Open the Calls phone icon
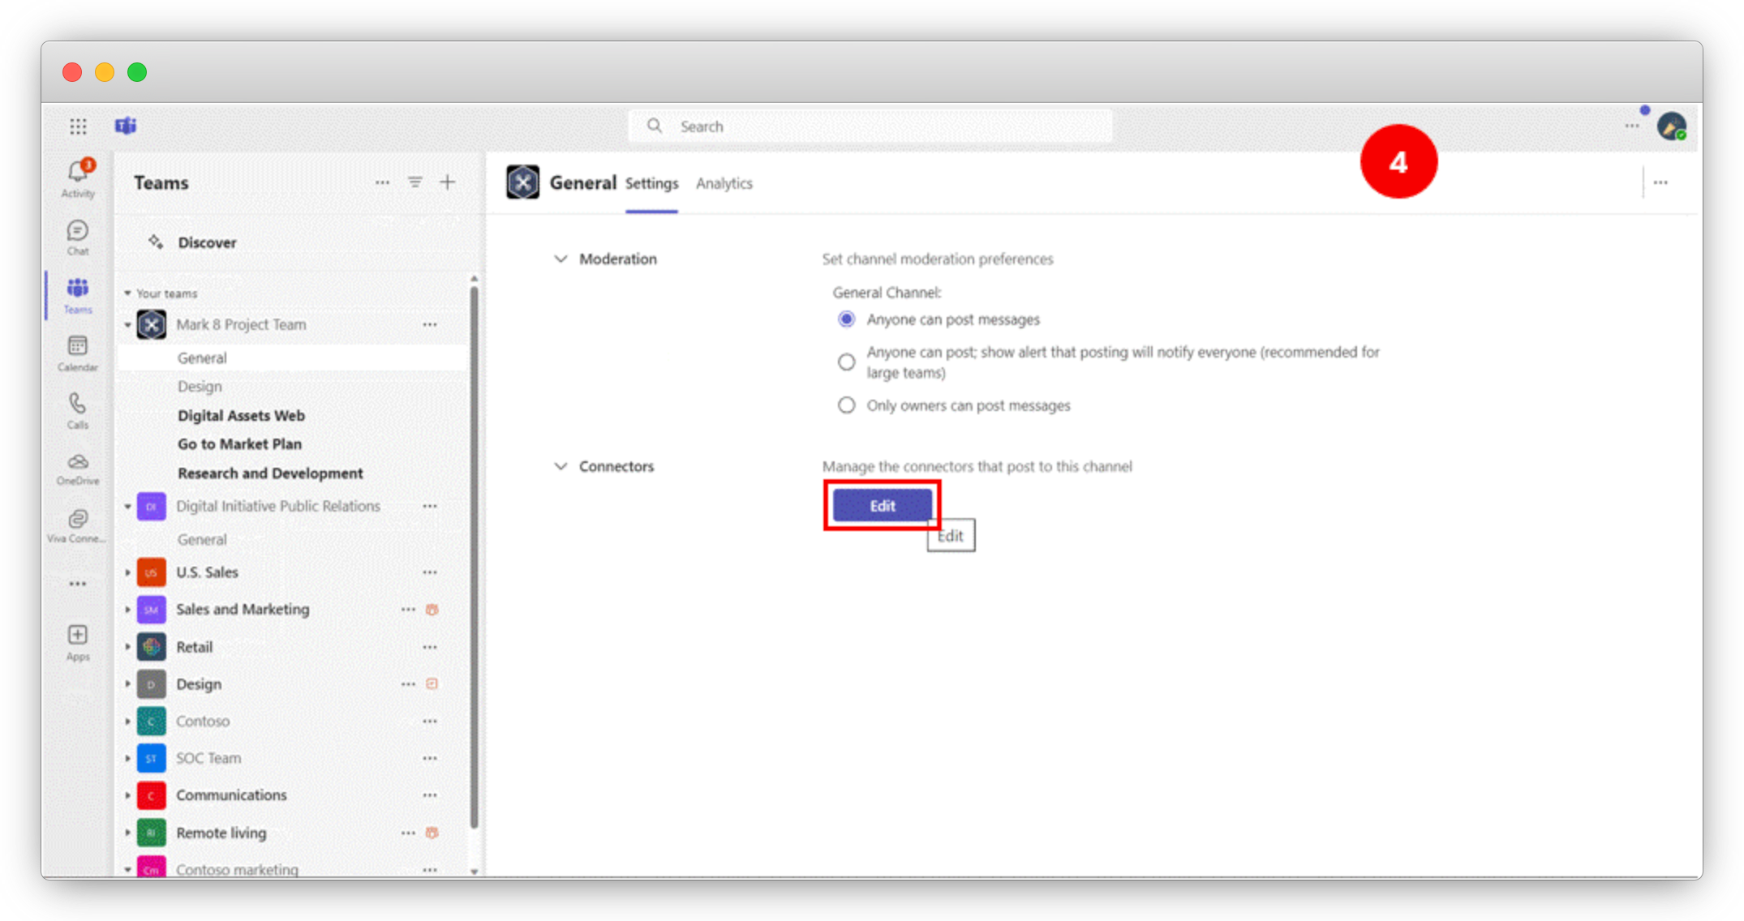The image size is (1744, 921). point(78,405)
